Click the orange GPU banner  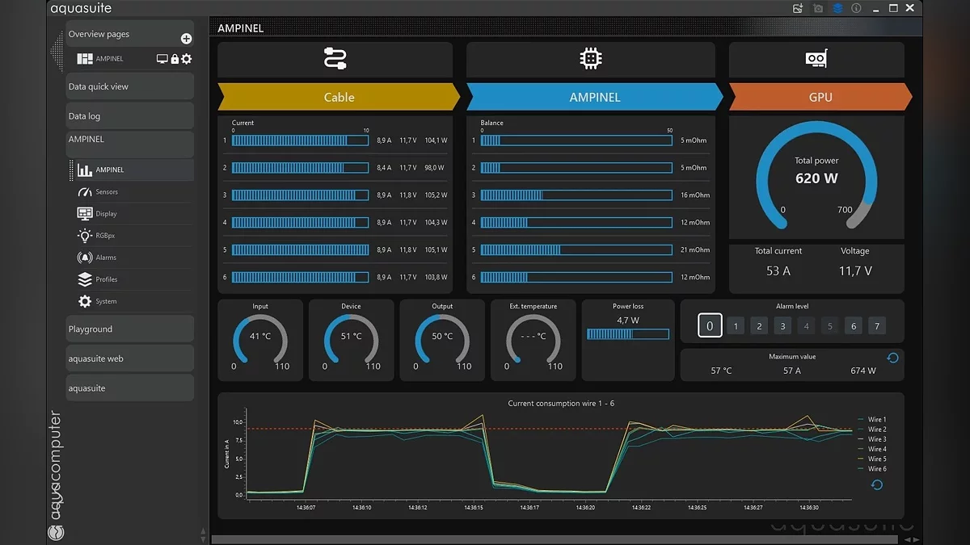coord(820,97)
